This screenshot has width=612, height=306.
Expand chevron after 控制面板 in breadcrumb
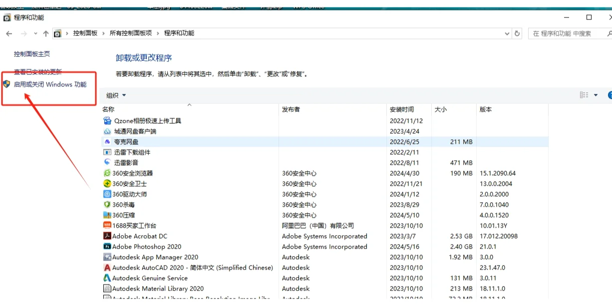point(104,33)
